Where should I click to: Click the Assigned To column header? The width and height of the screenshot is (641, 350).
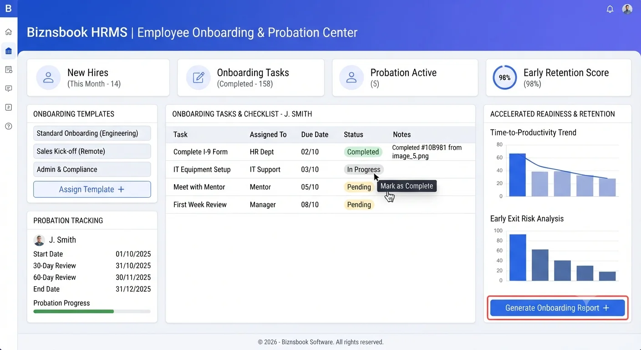click(268, 134)
